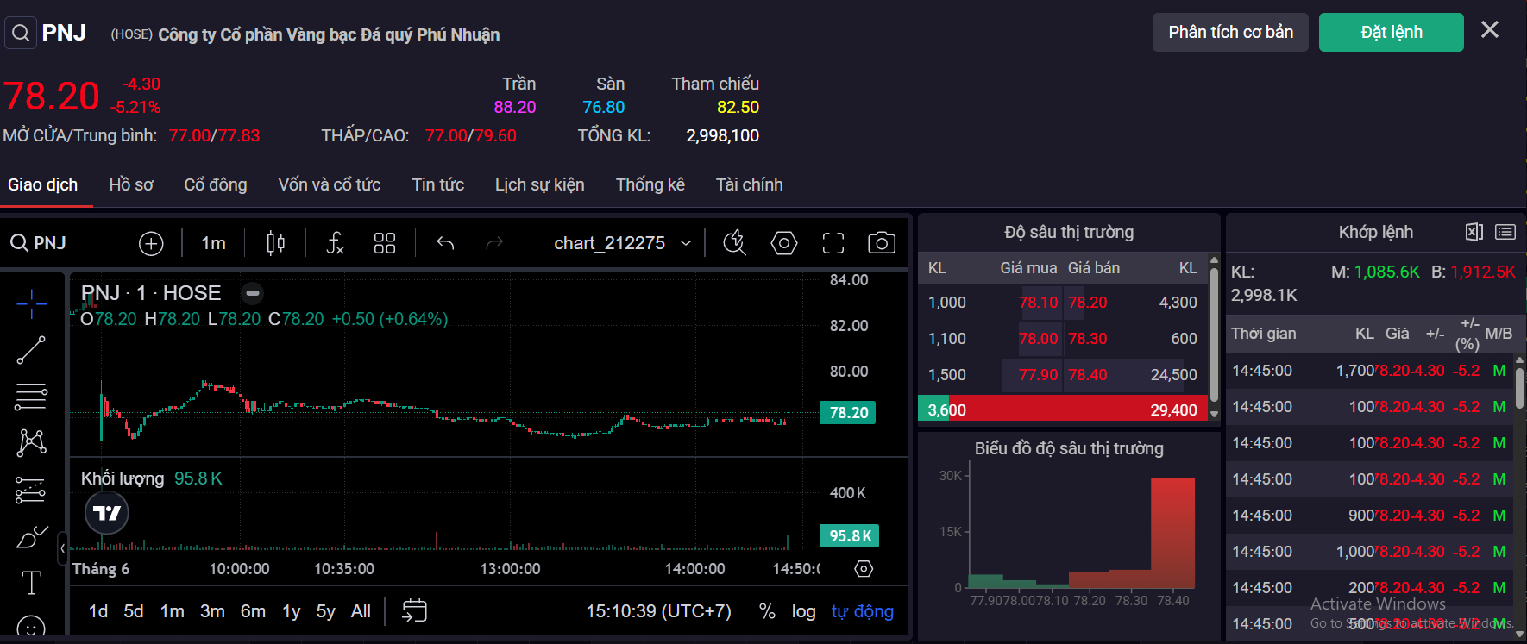Viewport: 1527px width, 644px height.
Task: Open the 1m interval selector
Action: click(x=213, y=243)
